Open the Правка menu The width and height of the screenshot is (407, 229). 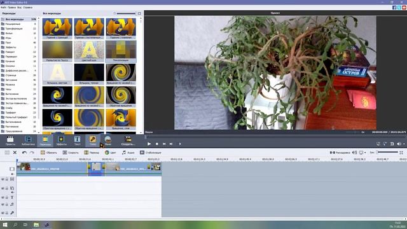pos(11,8)
